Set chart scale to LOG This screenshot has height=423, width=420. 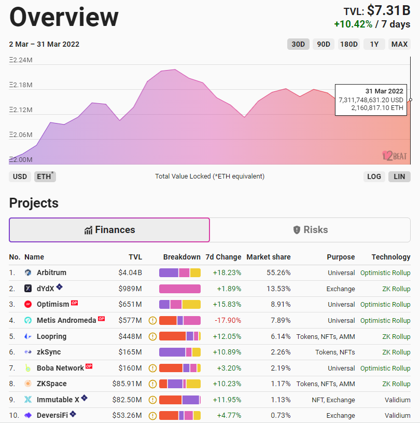[374, 176]
